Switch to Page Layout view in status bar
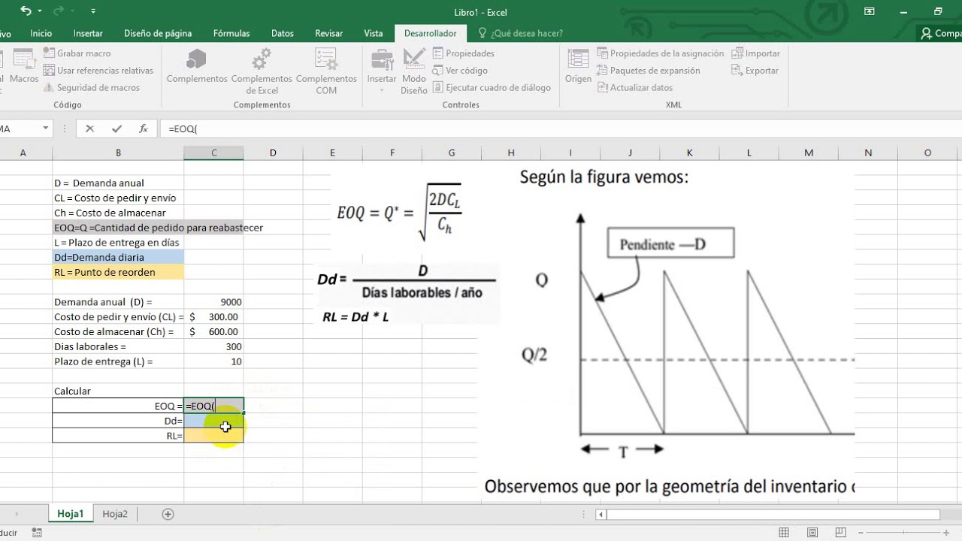 814,532
